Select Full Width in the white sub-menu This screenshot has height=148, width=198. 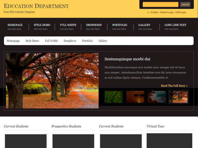click(x=51, y=41)
